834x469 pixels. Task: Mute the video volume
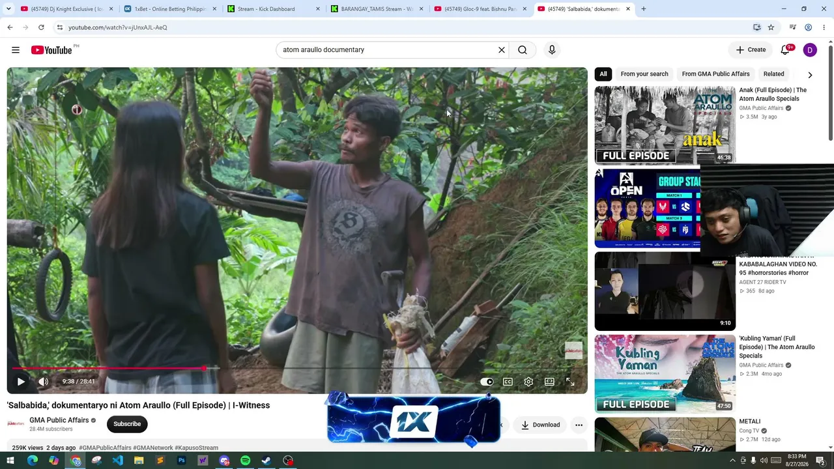coord(43,382)
